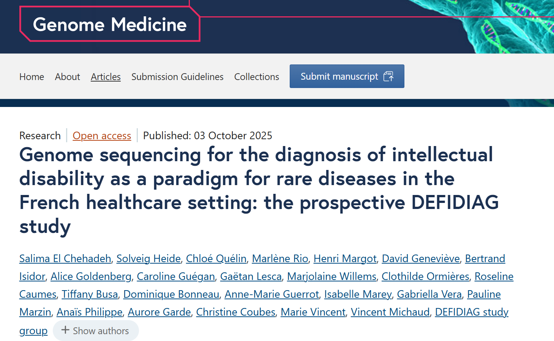
Task: Navigate to the Articles section
Action: point(106,77)
